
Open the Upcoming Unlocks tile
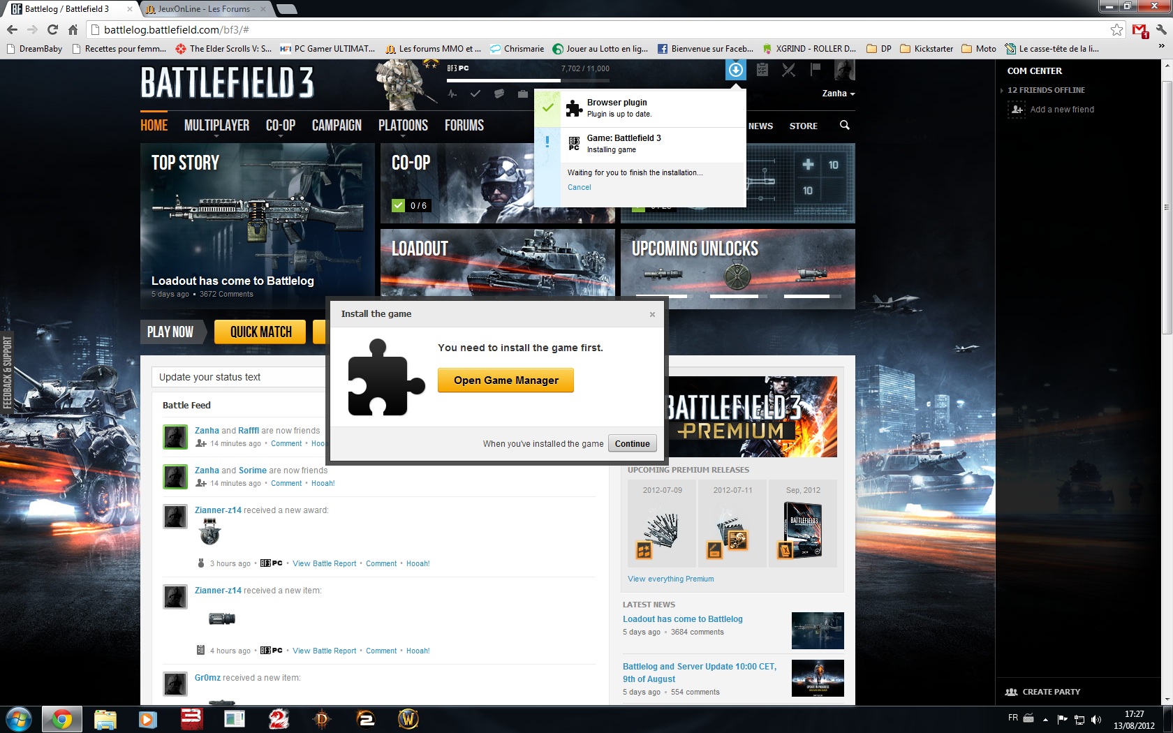(x=737, y=269)
